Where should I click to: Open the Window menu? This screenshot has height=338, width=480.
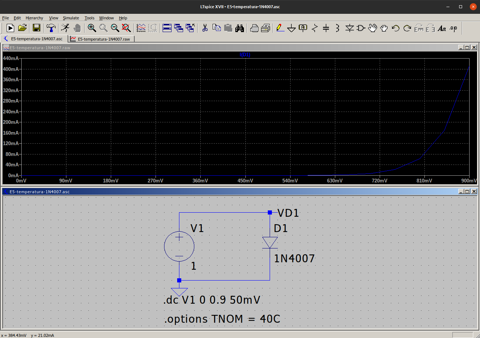(x=106, y=18)
